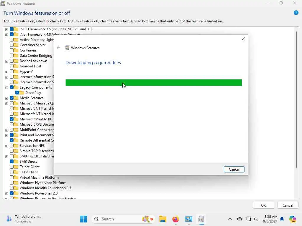Screen dimensions: 302x226
Task: Click the back arrow in the download dialog
Action: (58, 48)
